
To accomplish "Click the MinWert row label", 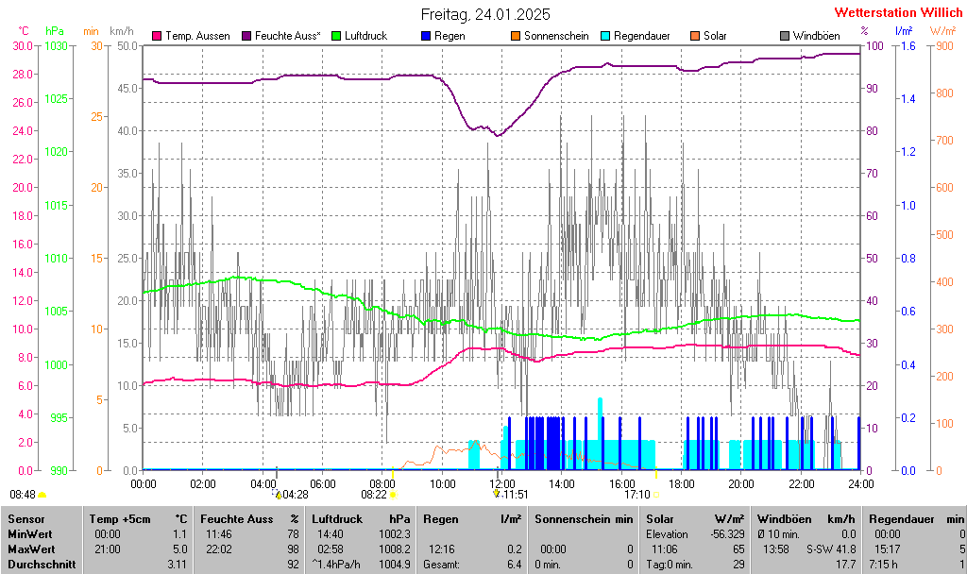I will point(30,534).
